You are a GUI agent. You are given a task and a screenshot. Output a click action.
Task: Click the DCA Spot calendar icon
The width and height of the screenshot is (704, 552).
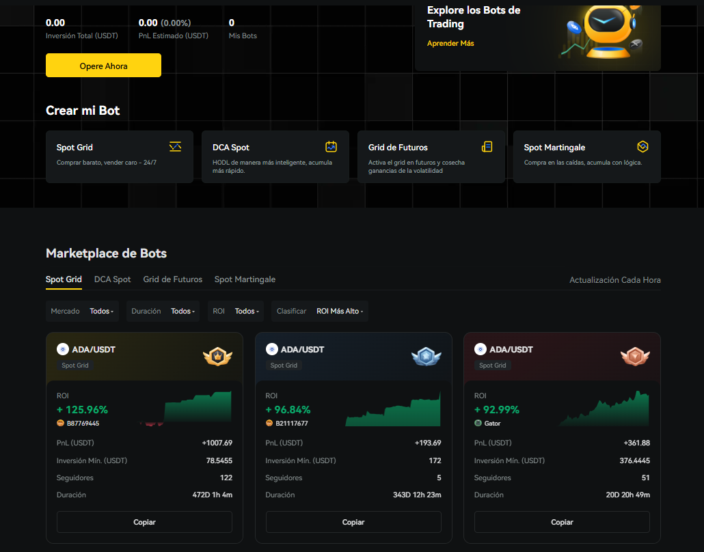click(x=331, y=147)
